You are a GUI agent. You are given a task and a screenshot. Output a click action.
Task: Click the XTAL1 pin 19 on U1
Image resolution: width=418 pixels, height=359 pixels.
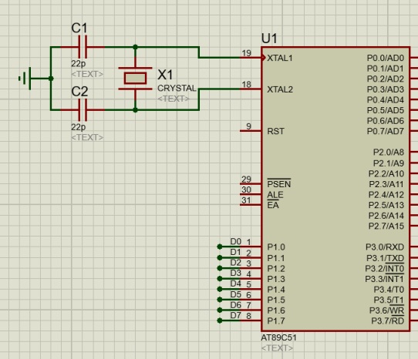251,57
